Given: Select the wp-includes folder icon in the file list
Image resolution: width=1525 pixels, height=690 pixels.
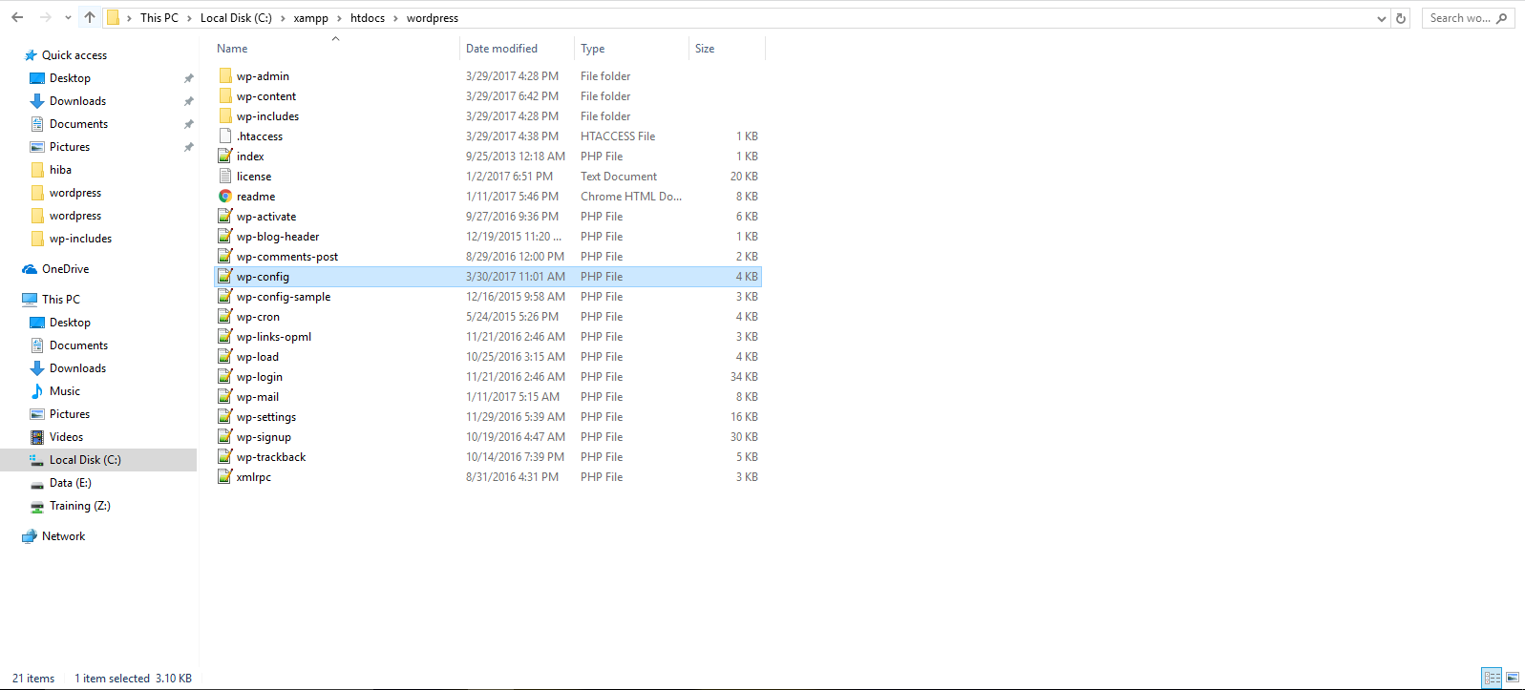Looking at the screenshot, I should coord(225,115).
